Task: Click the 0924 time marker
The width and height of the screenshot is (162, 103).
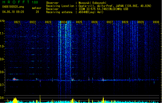Action: click(64, 22)
